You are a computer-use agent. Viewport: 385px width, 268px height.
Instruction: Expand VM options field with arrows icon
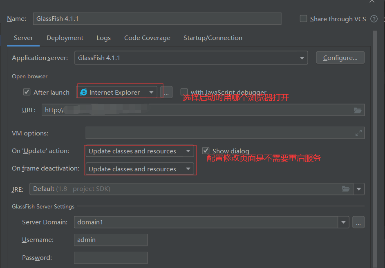(x=358, y=133)
